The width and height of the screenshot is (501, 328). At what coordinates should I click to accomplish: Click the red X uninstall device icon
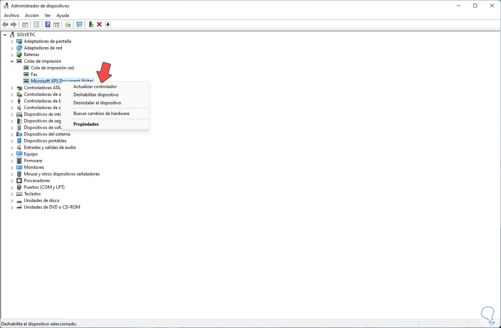pyautogui.click(x=99, y=24)
